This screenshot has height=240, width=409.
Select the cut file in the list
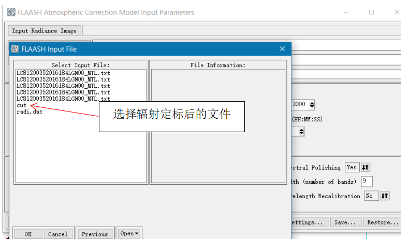click(21, 105)
